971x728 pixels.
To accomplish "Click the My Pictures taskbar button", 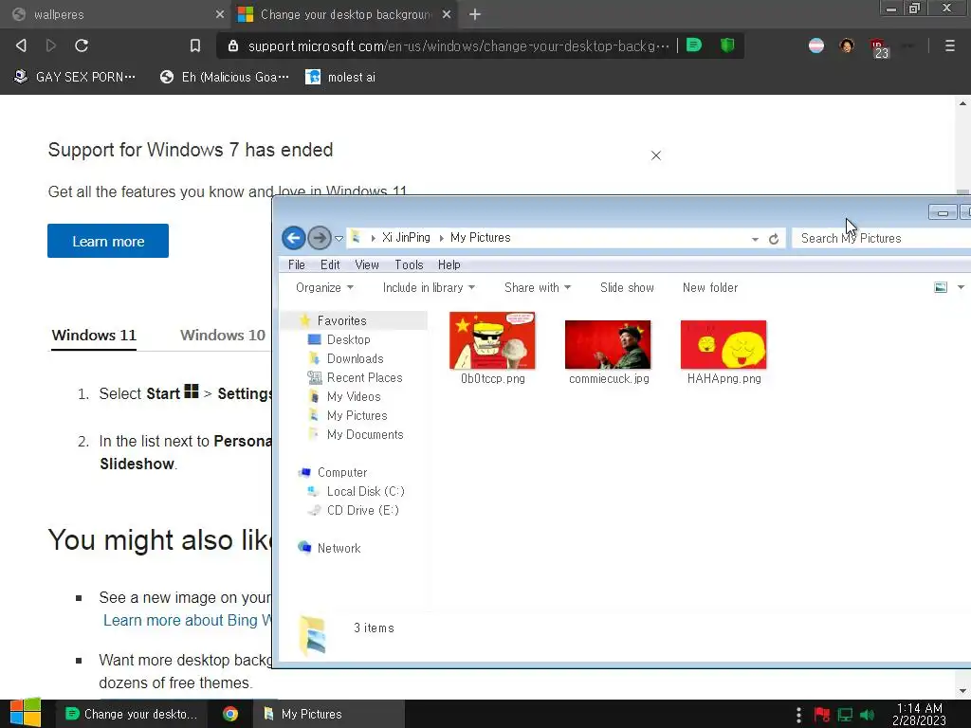I will pyautogui.click(x=329, y=714).
